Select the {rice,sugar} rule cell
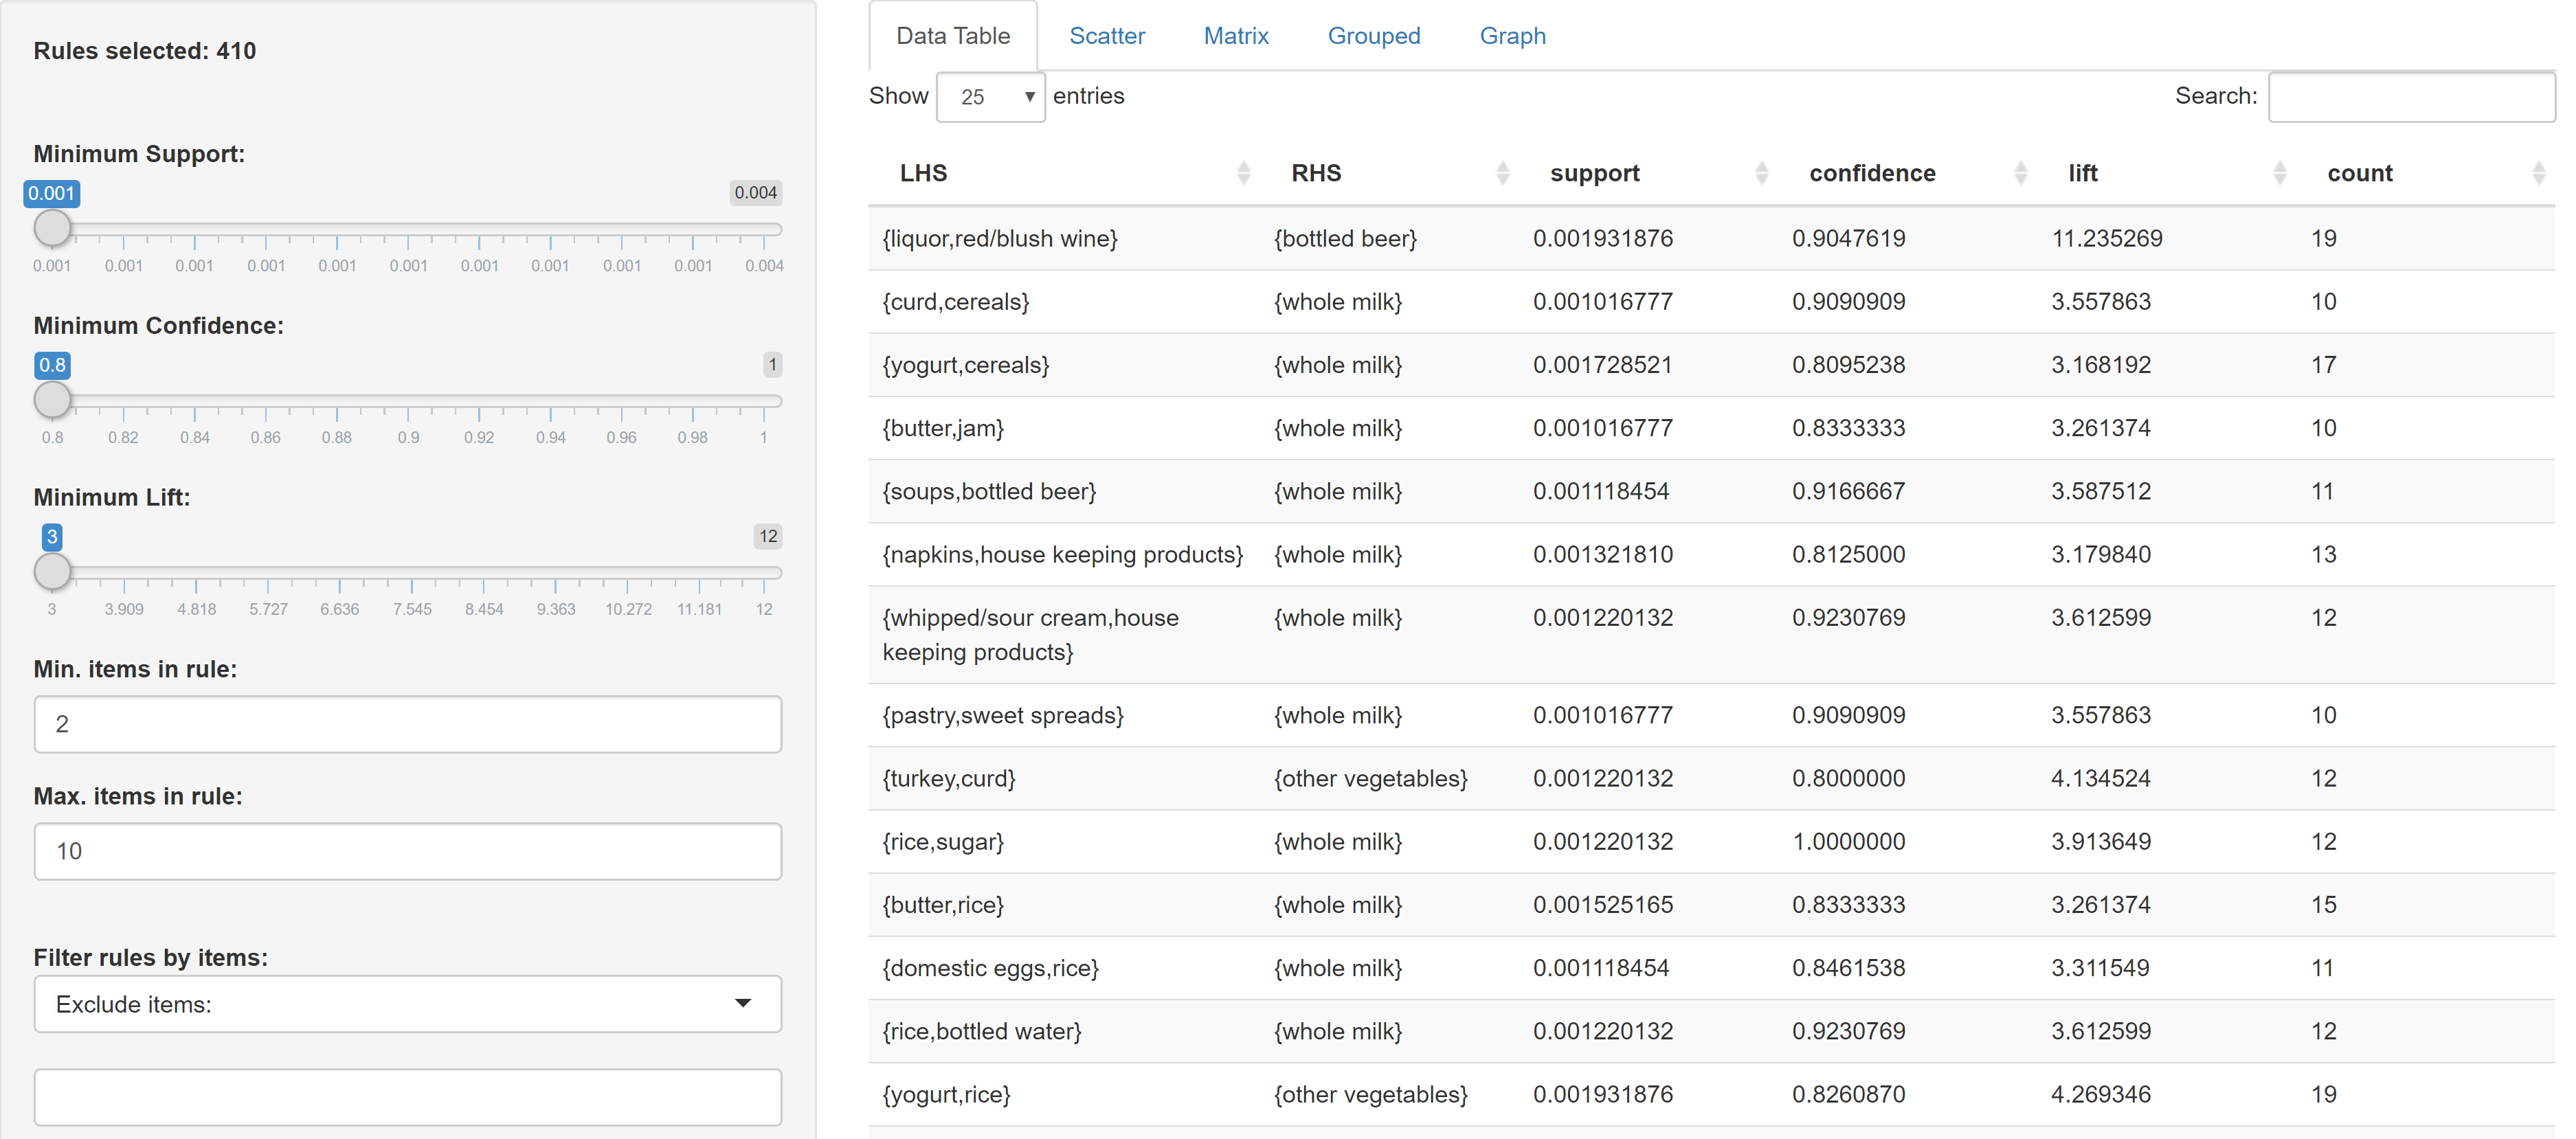This screenshot has width=2576, height=1139. tap(943, 841)
